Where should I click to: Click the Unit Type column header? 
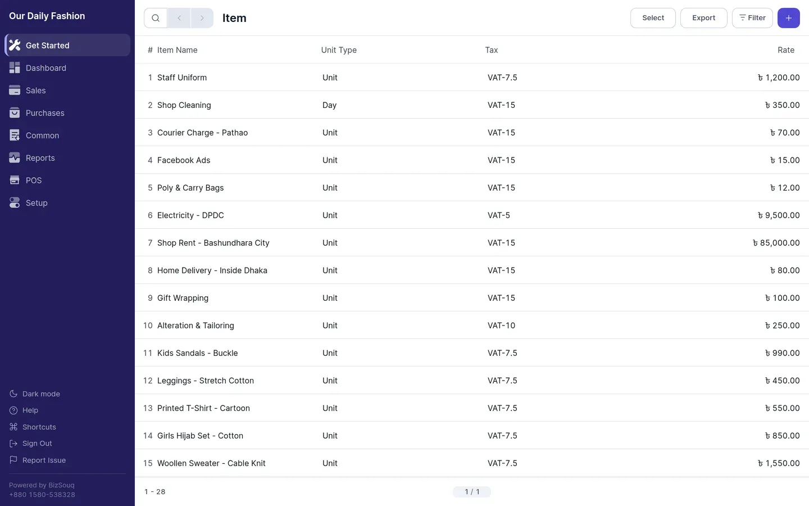(339, 50)
